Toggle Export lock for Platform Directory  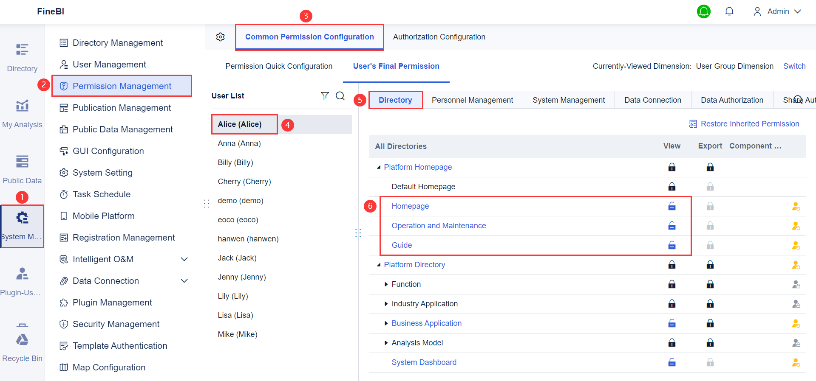click(x=710, y=265)
